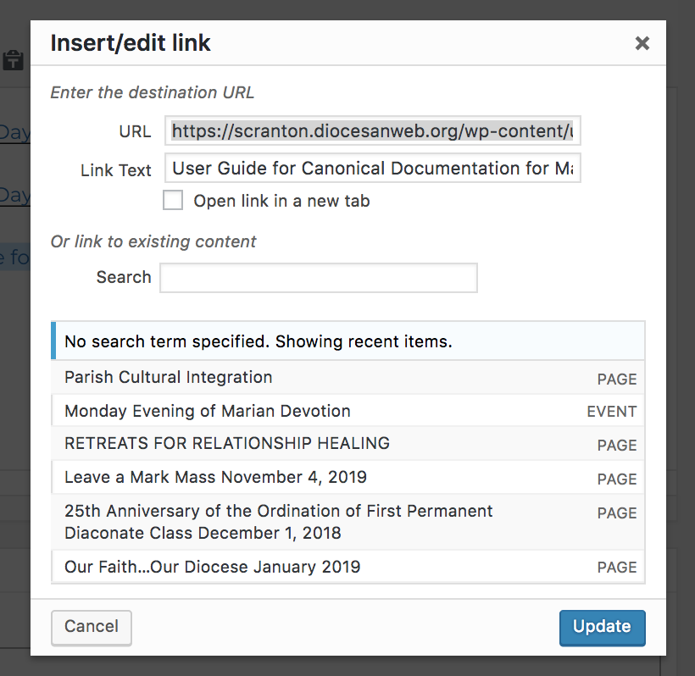Click the 'Link Text' field label

click(115, 169)
